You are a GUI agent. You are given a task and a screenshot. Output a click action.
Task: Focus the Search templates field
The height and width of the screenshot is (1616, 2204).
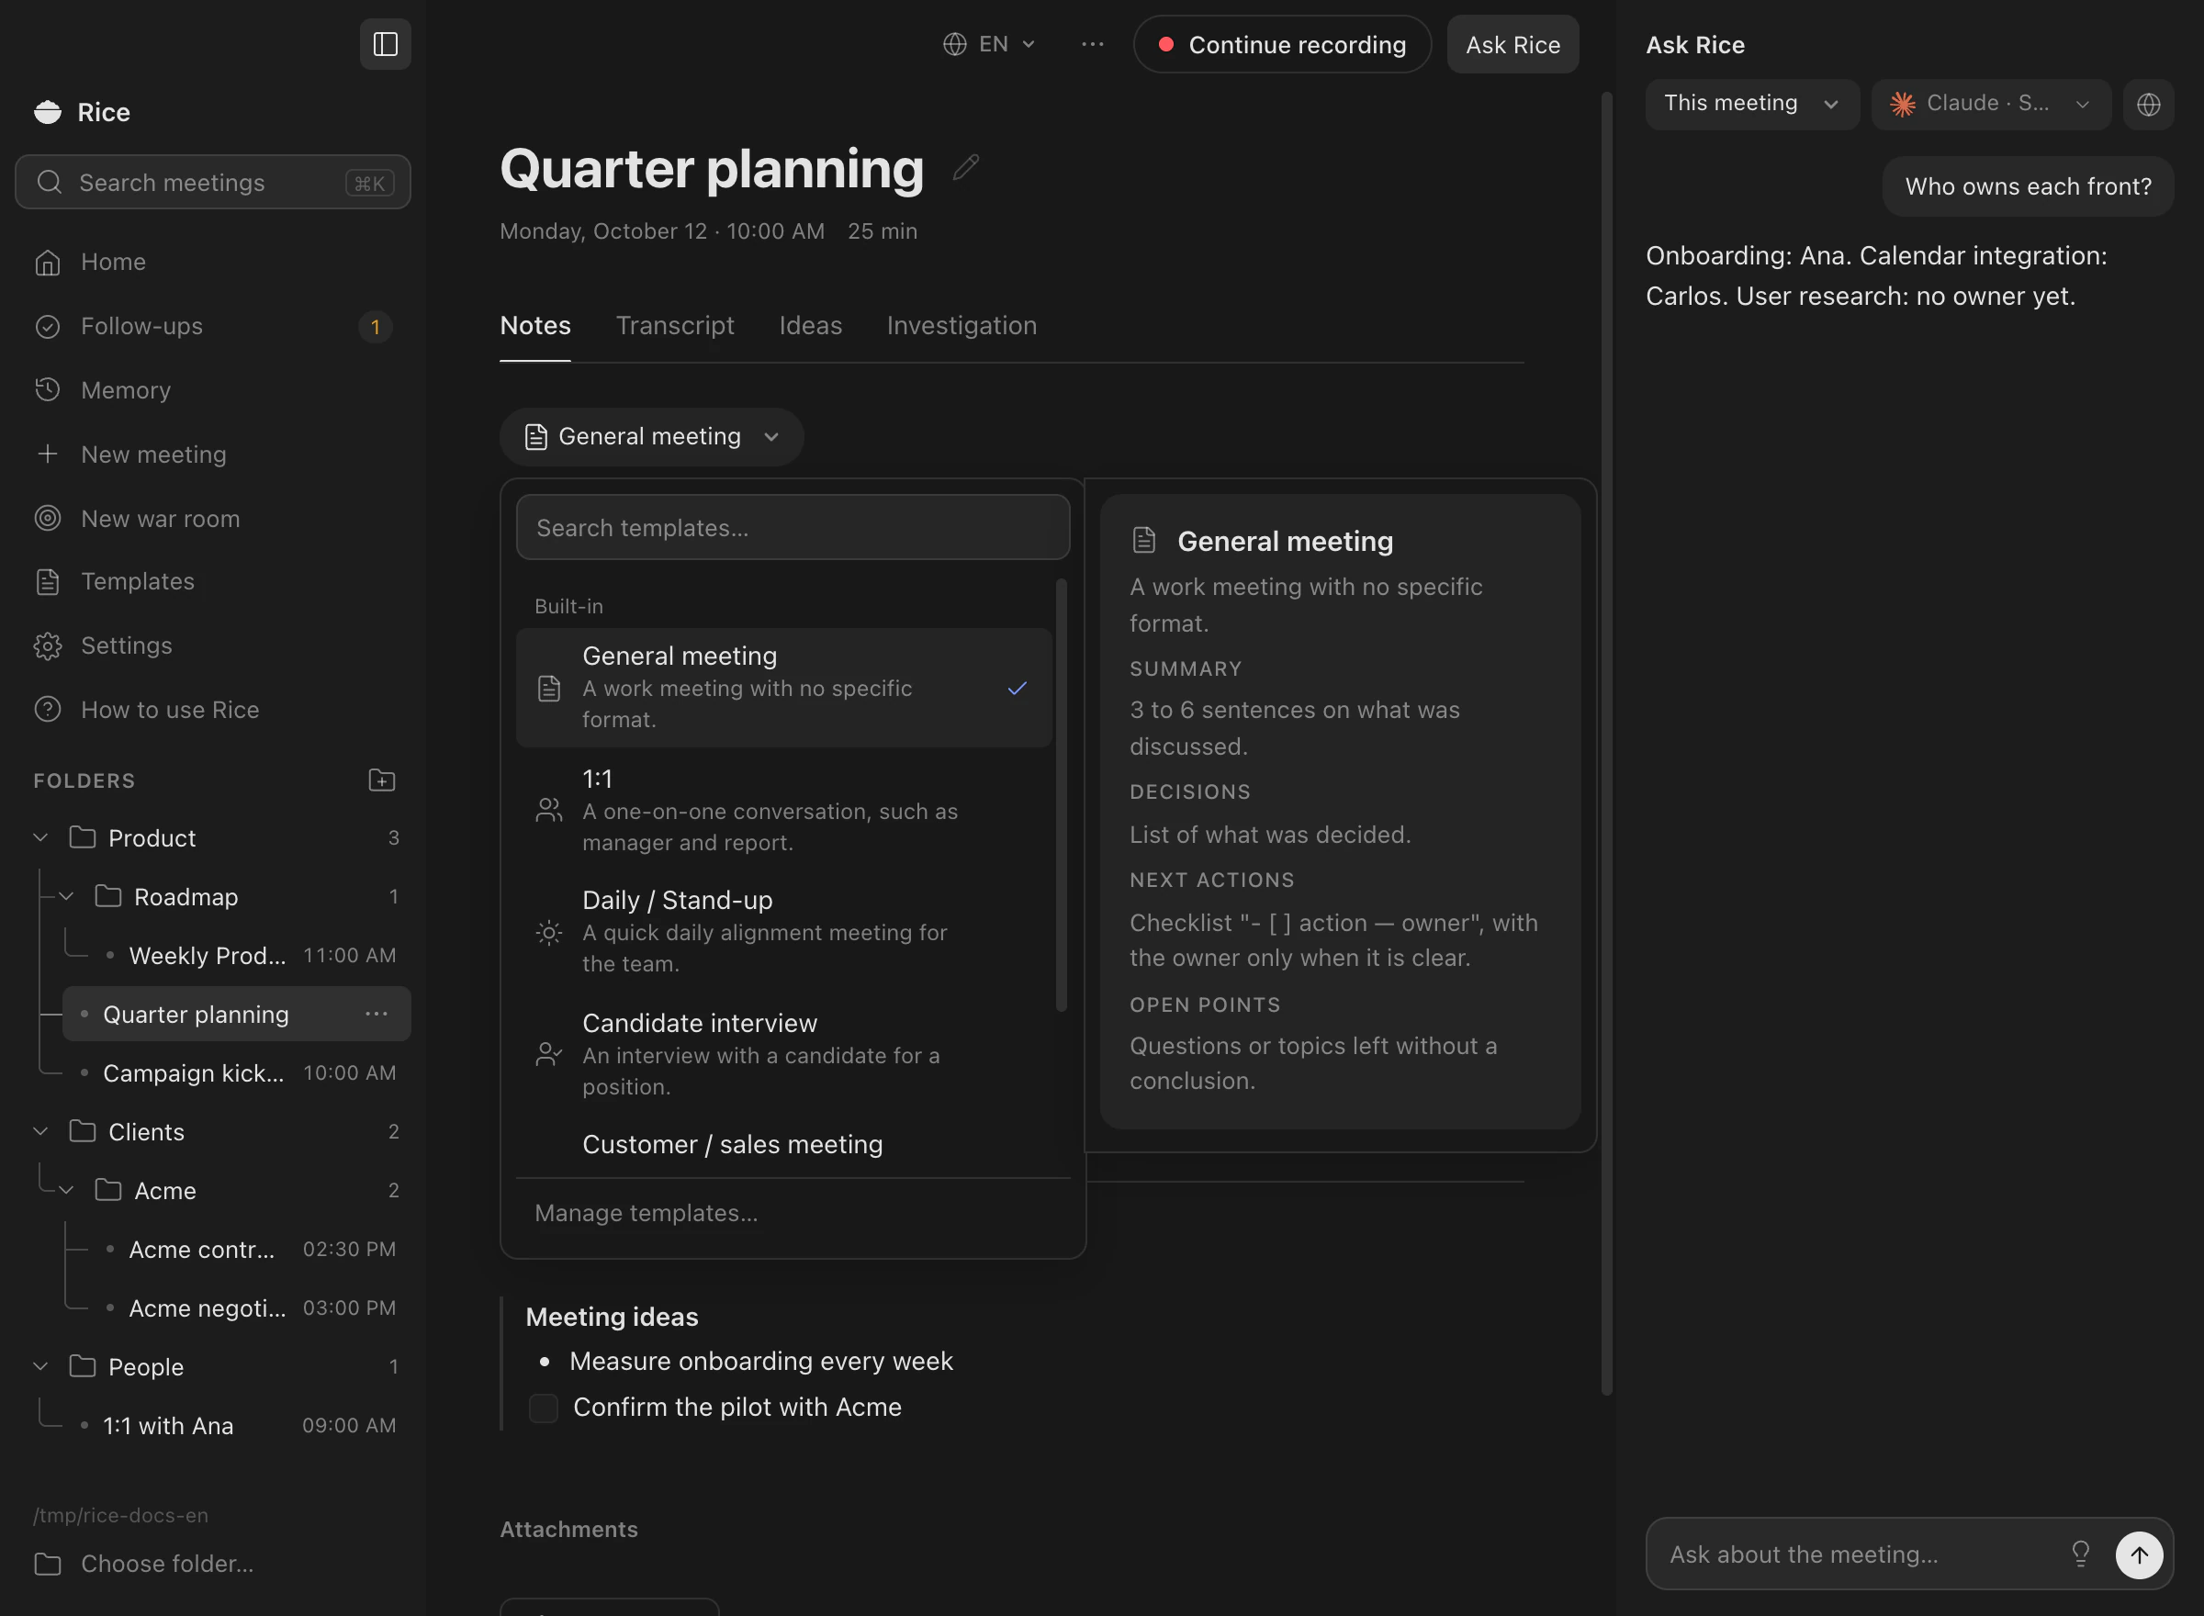pyautogui.click(x=793, y=527)
